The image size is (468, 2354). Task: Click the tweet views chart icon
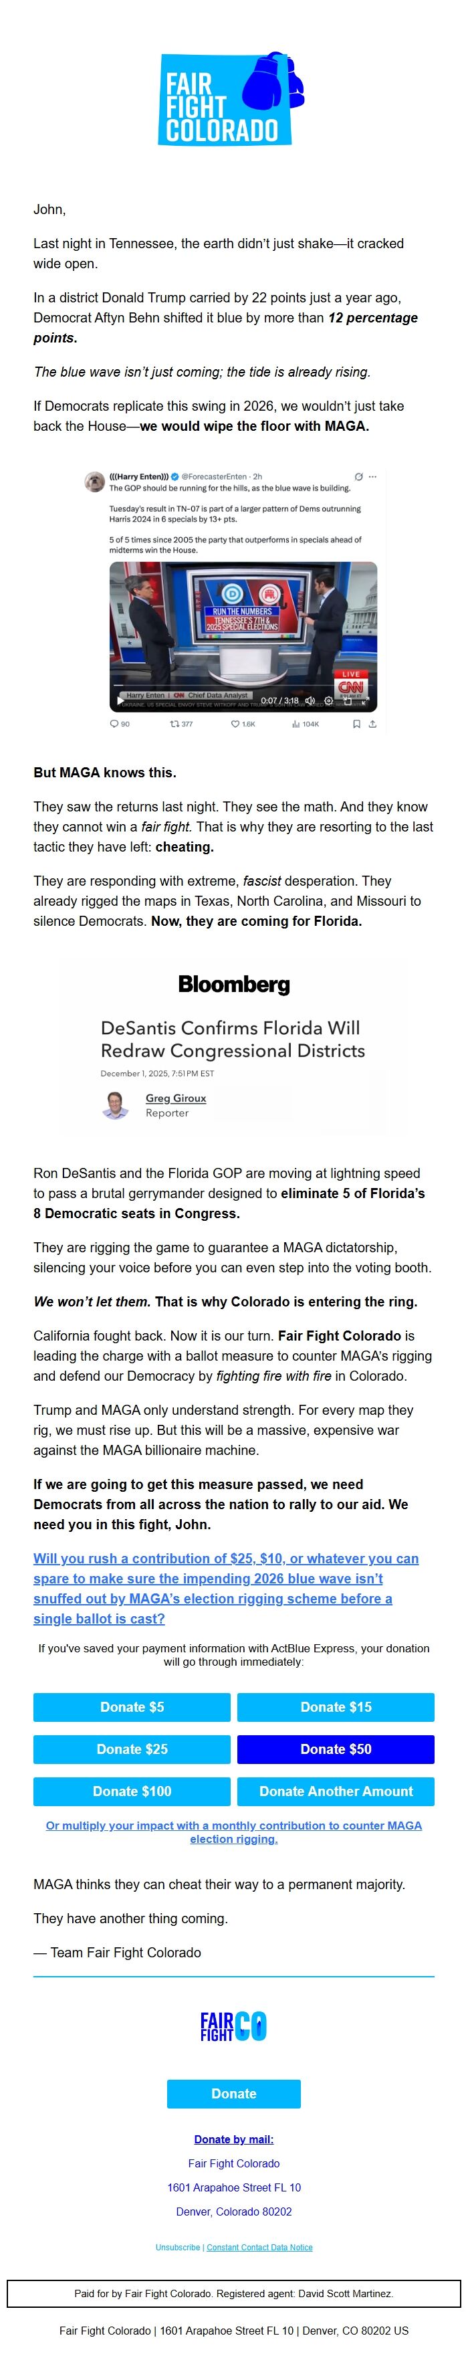click(296, 724)
